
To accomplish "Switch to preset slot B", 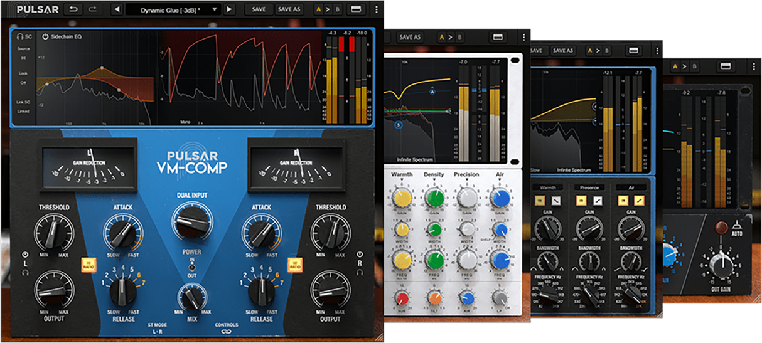I will tap(336, 9).
